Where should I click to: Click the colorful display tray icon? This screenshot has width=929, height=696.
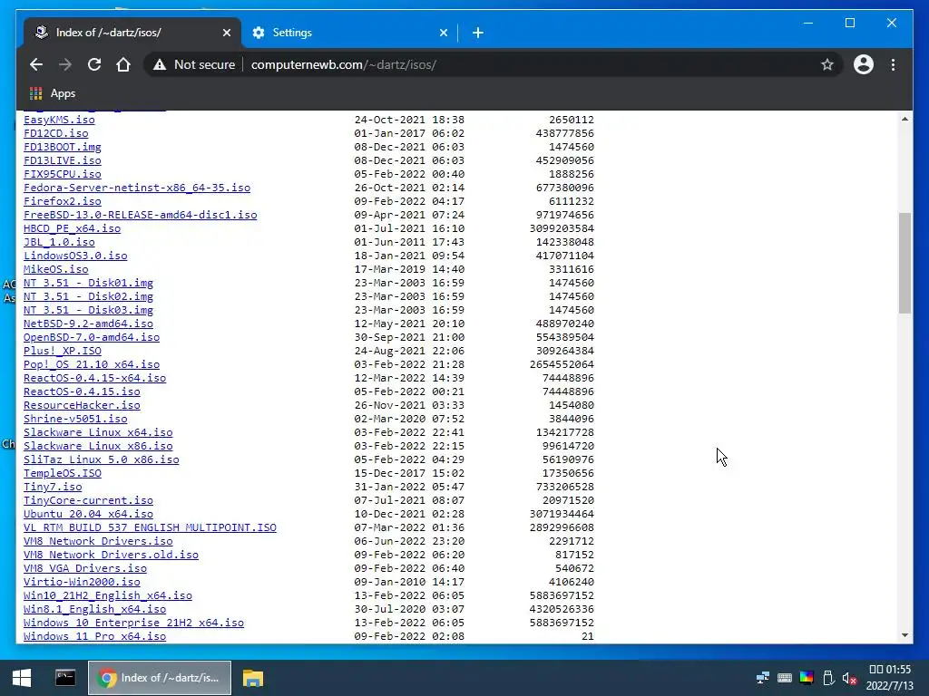pos(807,678)
